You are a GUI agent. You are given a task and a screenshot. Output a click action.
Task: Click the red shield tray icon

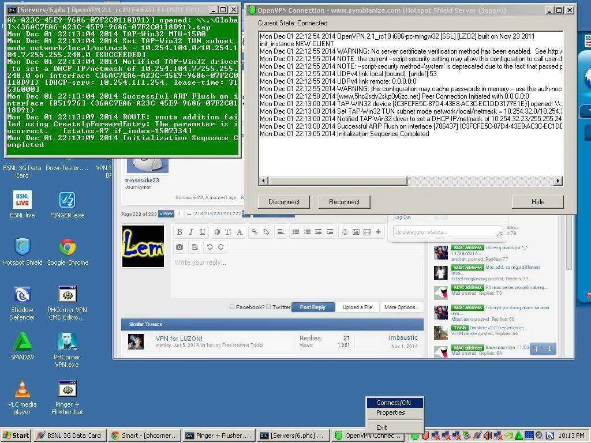click(x=425, y=436)
